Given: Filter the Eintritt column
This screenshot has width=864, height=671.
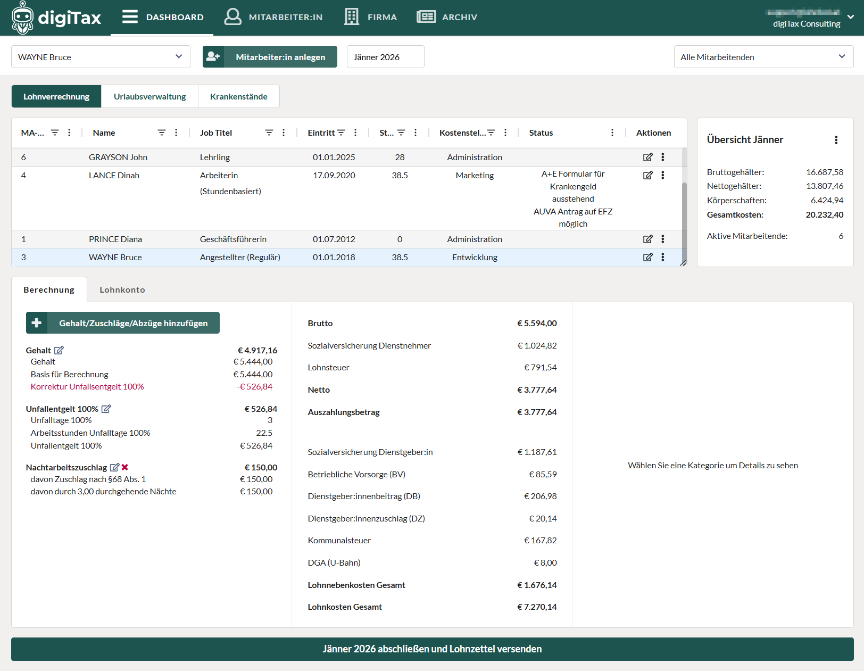Looking at the screenshot, I should click(341, 132).
